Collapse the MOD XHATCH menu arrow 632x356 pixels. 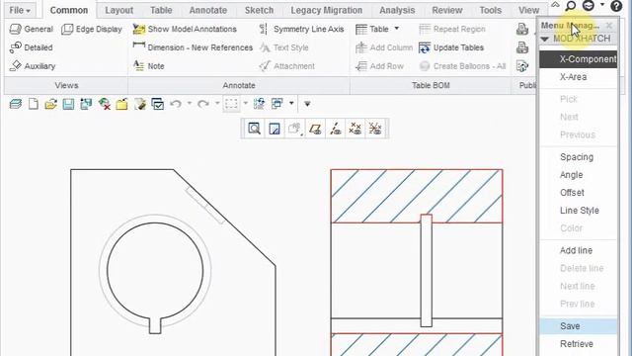click(x=545, y=40)
